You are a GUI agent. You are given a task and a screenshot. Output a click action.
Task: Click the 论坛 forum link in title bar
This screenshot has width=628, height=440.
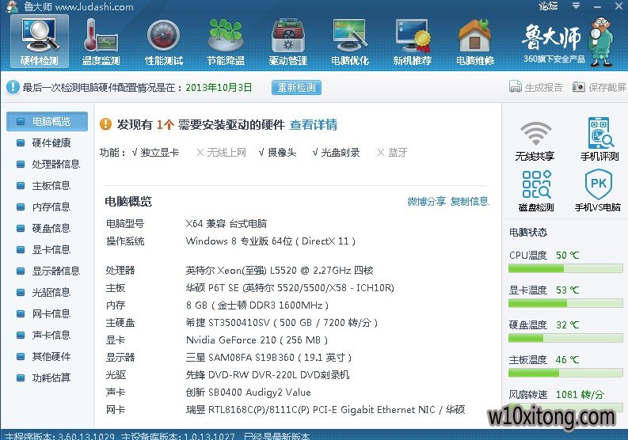(x=548, y=6)
